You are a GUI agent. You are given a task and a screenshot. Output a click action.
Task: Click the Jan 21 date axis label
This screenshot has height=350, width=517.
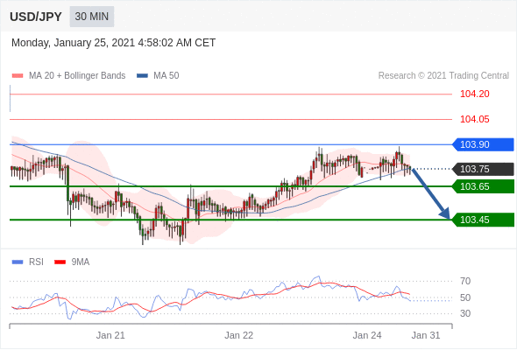(x=110, y=335)
